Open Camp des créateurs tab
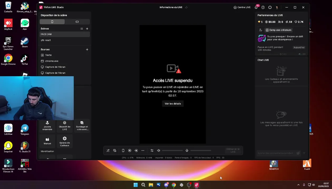The height and width of the screenshot is (189, 332). coord(279,30)
